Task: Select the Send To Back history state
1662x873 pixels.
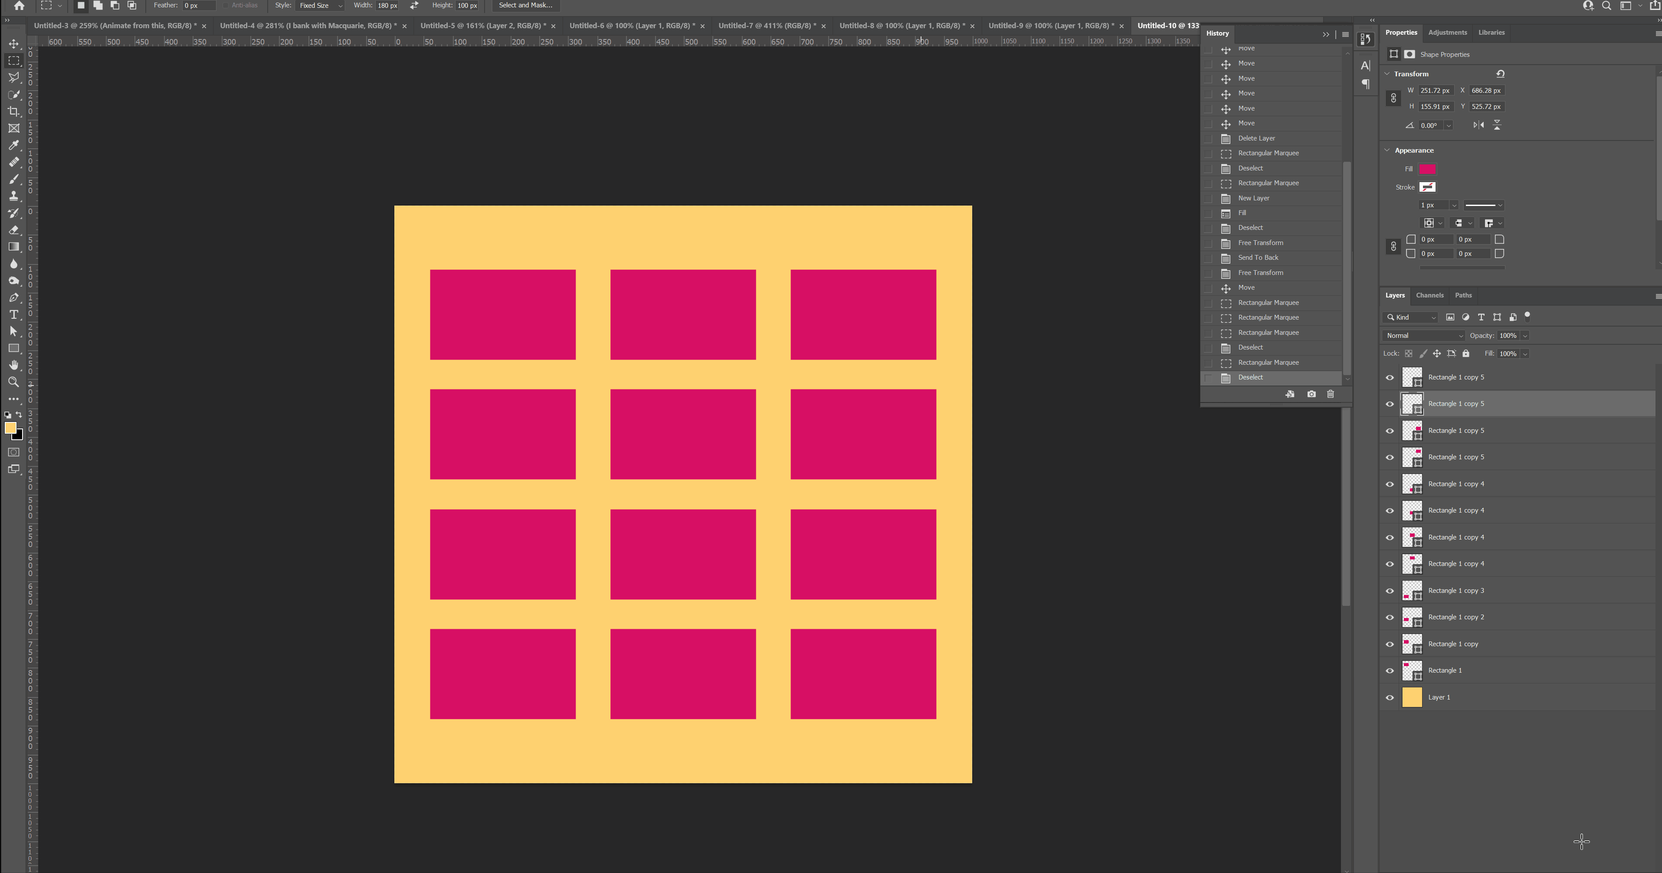Action: [x=1258, y=257]
